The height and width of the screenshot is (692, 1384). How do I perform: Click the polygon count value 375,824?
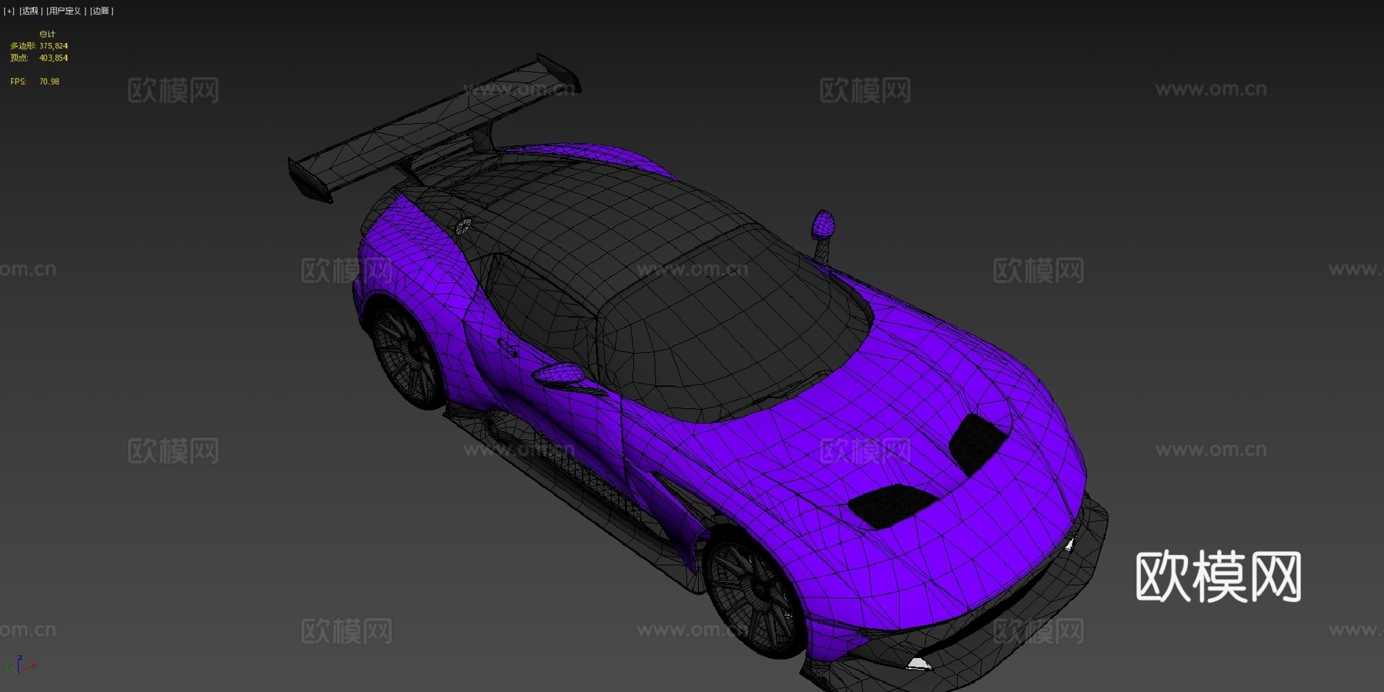(x=54, y=46)
